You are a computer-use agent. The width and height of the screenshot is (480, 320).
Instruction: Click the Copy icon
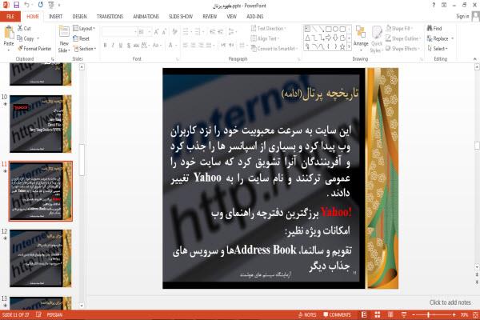(x=20, y=38)
